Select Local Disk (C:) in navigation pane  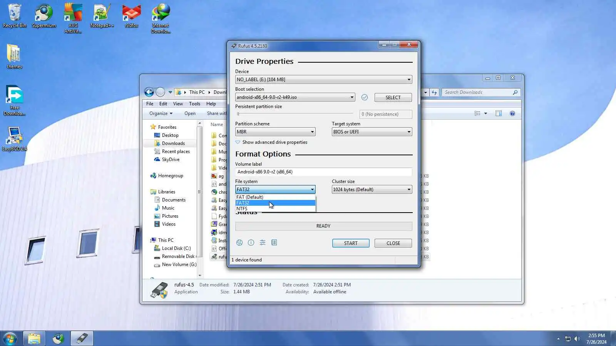coord(176,248)
